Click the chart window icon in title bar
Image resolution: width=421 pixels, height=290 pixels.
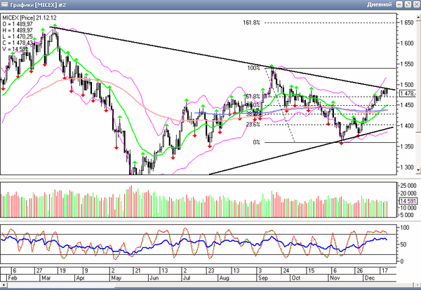point(4,4)
